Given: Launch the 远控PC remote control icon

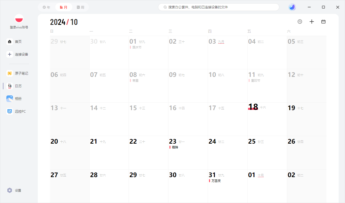Looking at the screenshot, I should (10, 111).
